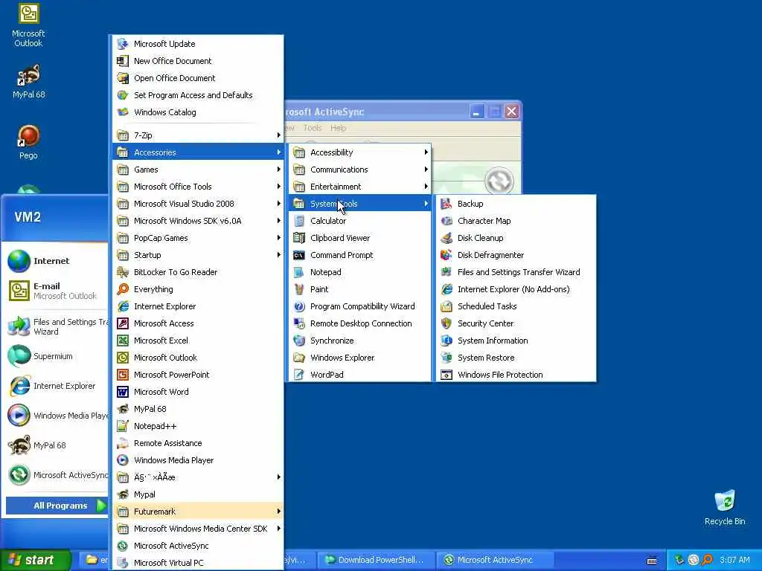762x571 pixels.
Task: Open Microsoft Virtual PC entry
Action: point(198,563)
